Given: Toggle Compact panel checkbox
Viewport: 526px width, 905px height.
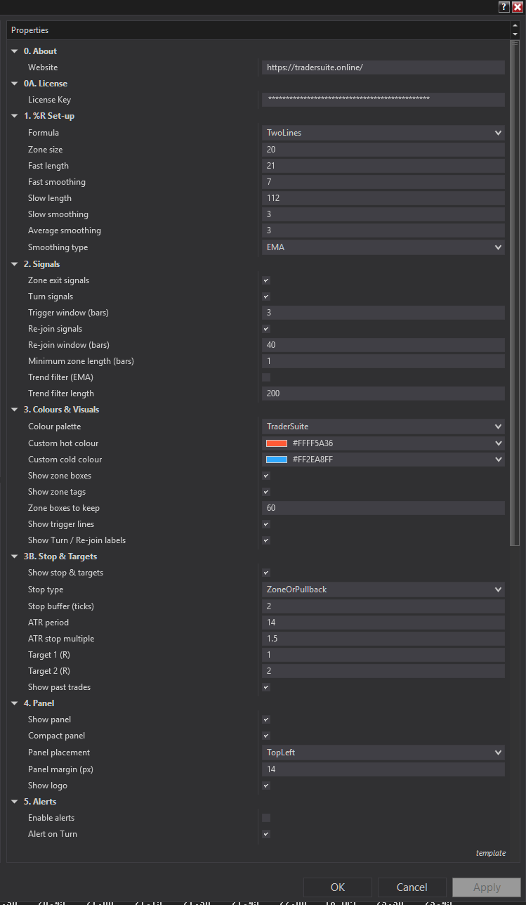Looking at the screenshot, I should [x=266, y=736].
